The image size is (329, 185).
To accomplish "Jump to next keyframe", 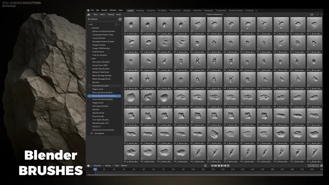I will 225,166.
